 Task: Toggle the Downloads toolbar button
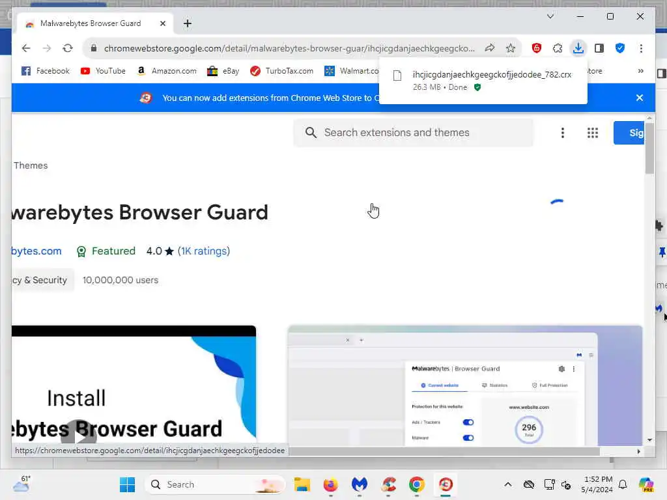[x=578, y=48]
